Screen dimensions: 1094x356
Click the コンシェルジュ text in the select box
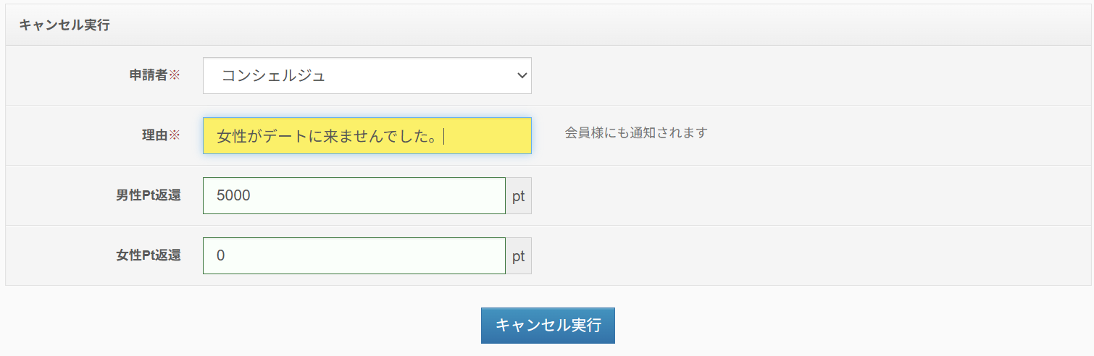(x=273, y=76)
